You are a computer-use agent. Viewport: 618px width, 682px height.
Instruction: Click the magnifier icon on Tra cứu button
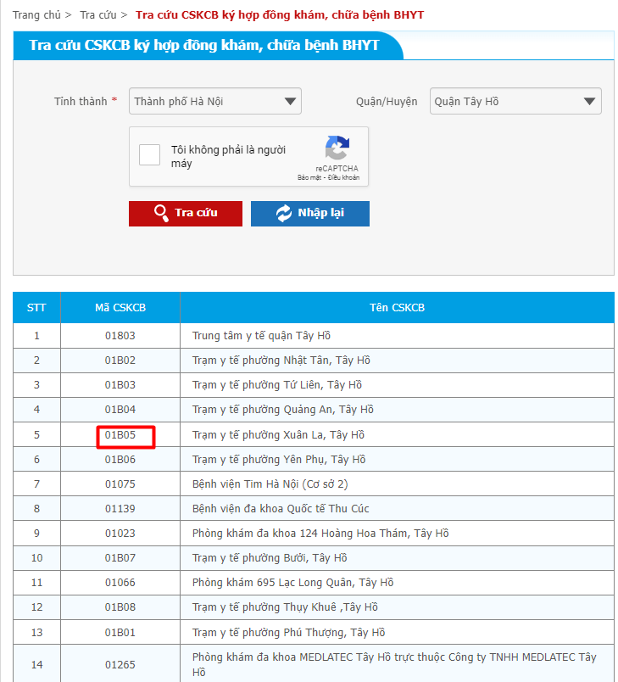point(161,213)
